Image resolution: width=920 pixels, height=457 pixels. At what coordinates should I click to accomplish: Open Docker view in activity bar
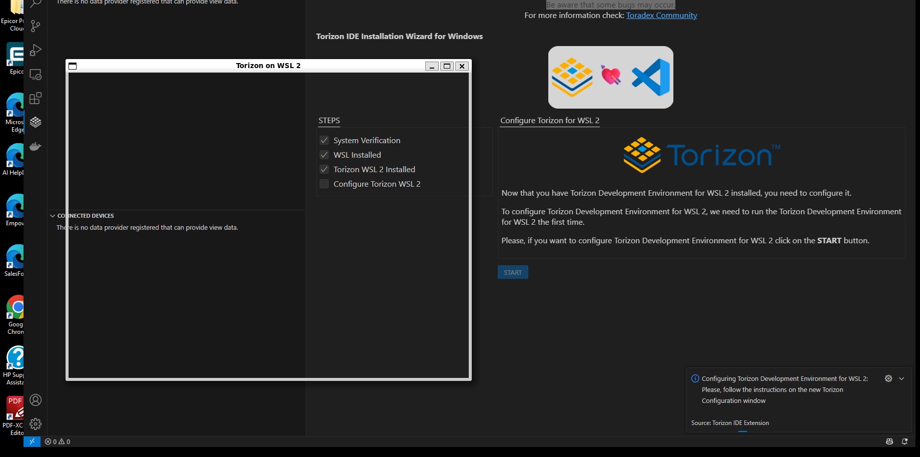[x=36, y=146]
